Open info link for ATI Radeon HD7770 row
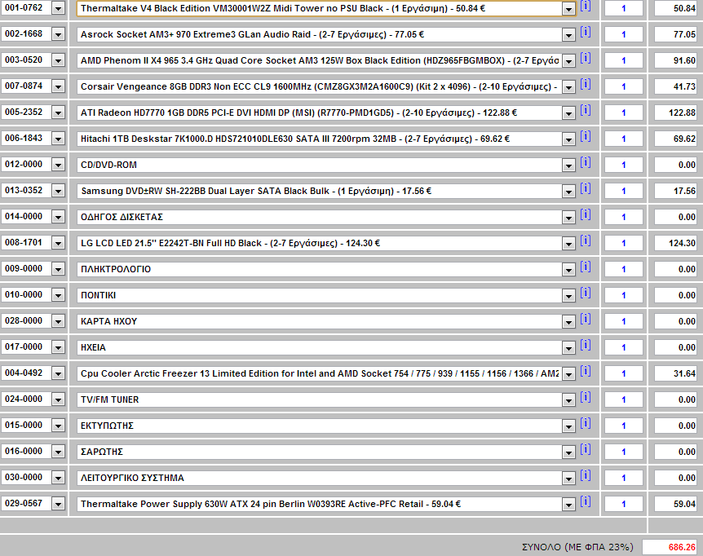 click(x=586, y=110)
